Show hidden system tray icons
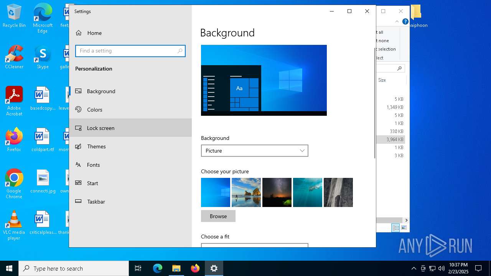The width and height of the screenshot is (491, 276). point(414,268)
